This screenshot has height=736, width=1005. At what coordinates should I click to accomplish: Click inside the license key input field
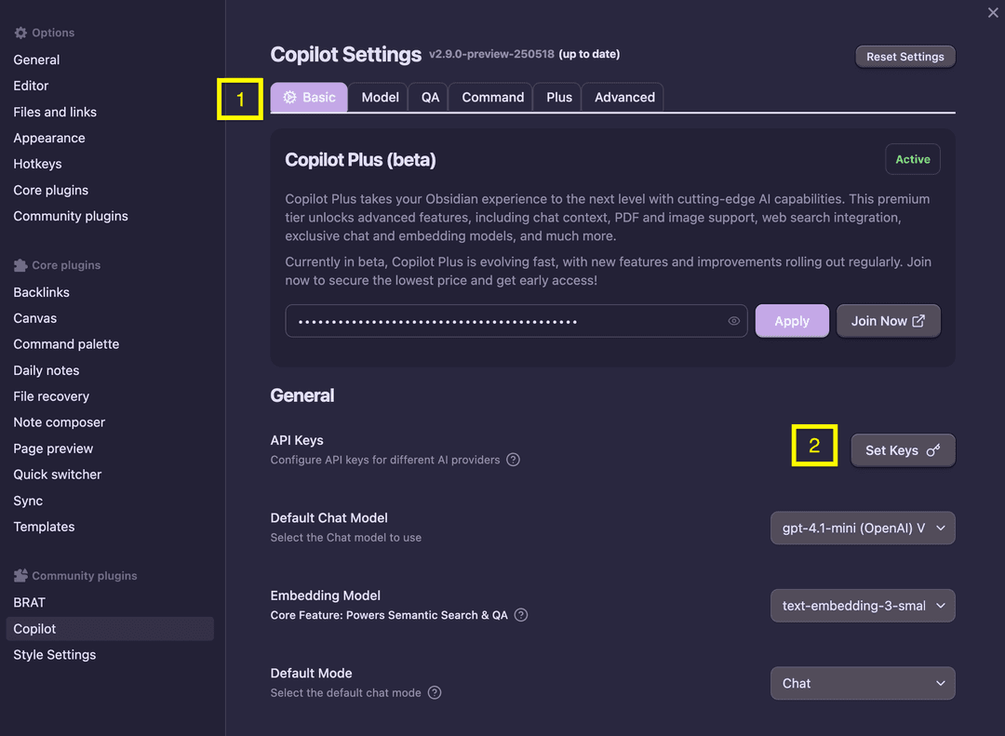coord(502,320)
